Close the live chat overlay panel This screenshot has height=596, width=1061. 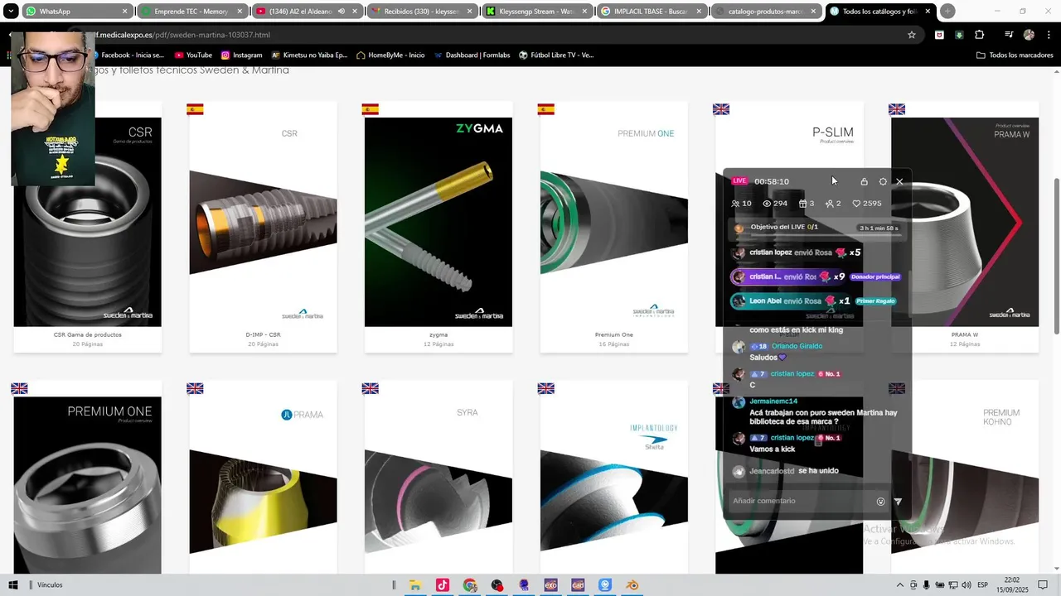pos(899,181)
